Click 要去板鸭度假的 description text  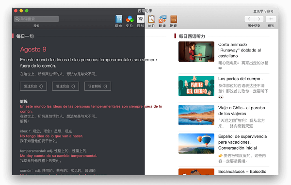pos(242,158)
